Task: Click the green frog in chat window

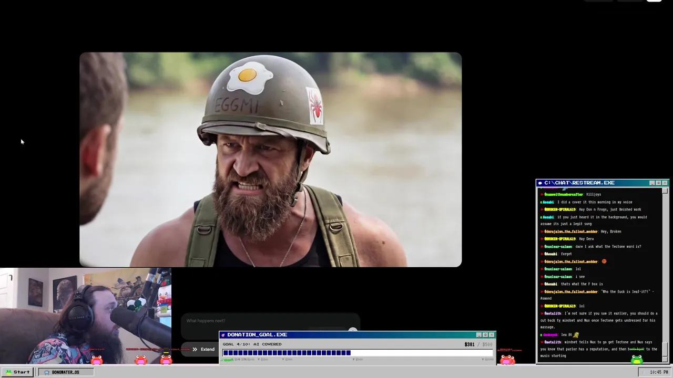Action: pos(637,359)
